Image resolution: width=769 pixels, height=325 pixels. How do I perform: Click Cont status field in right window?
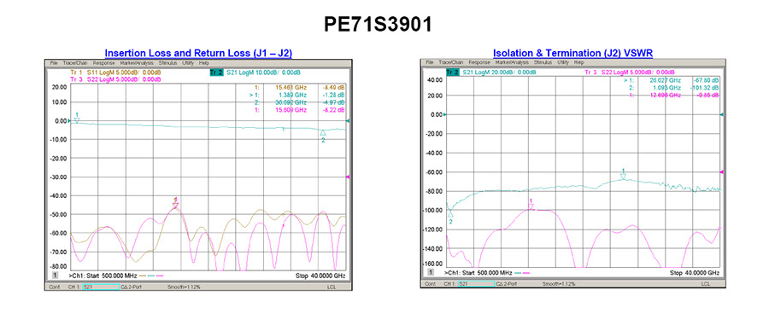pyautogui.click(x=430, y=284)
